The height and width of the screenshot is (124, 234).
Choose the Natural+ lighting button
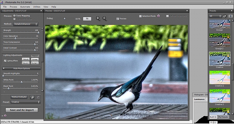[x=26, y=63]
